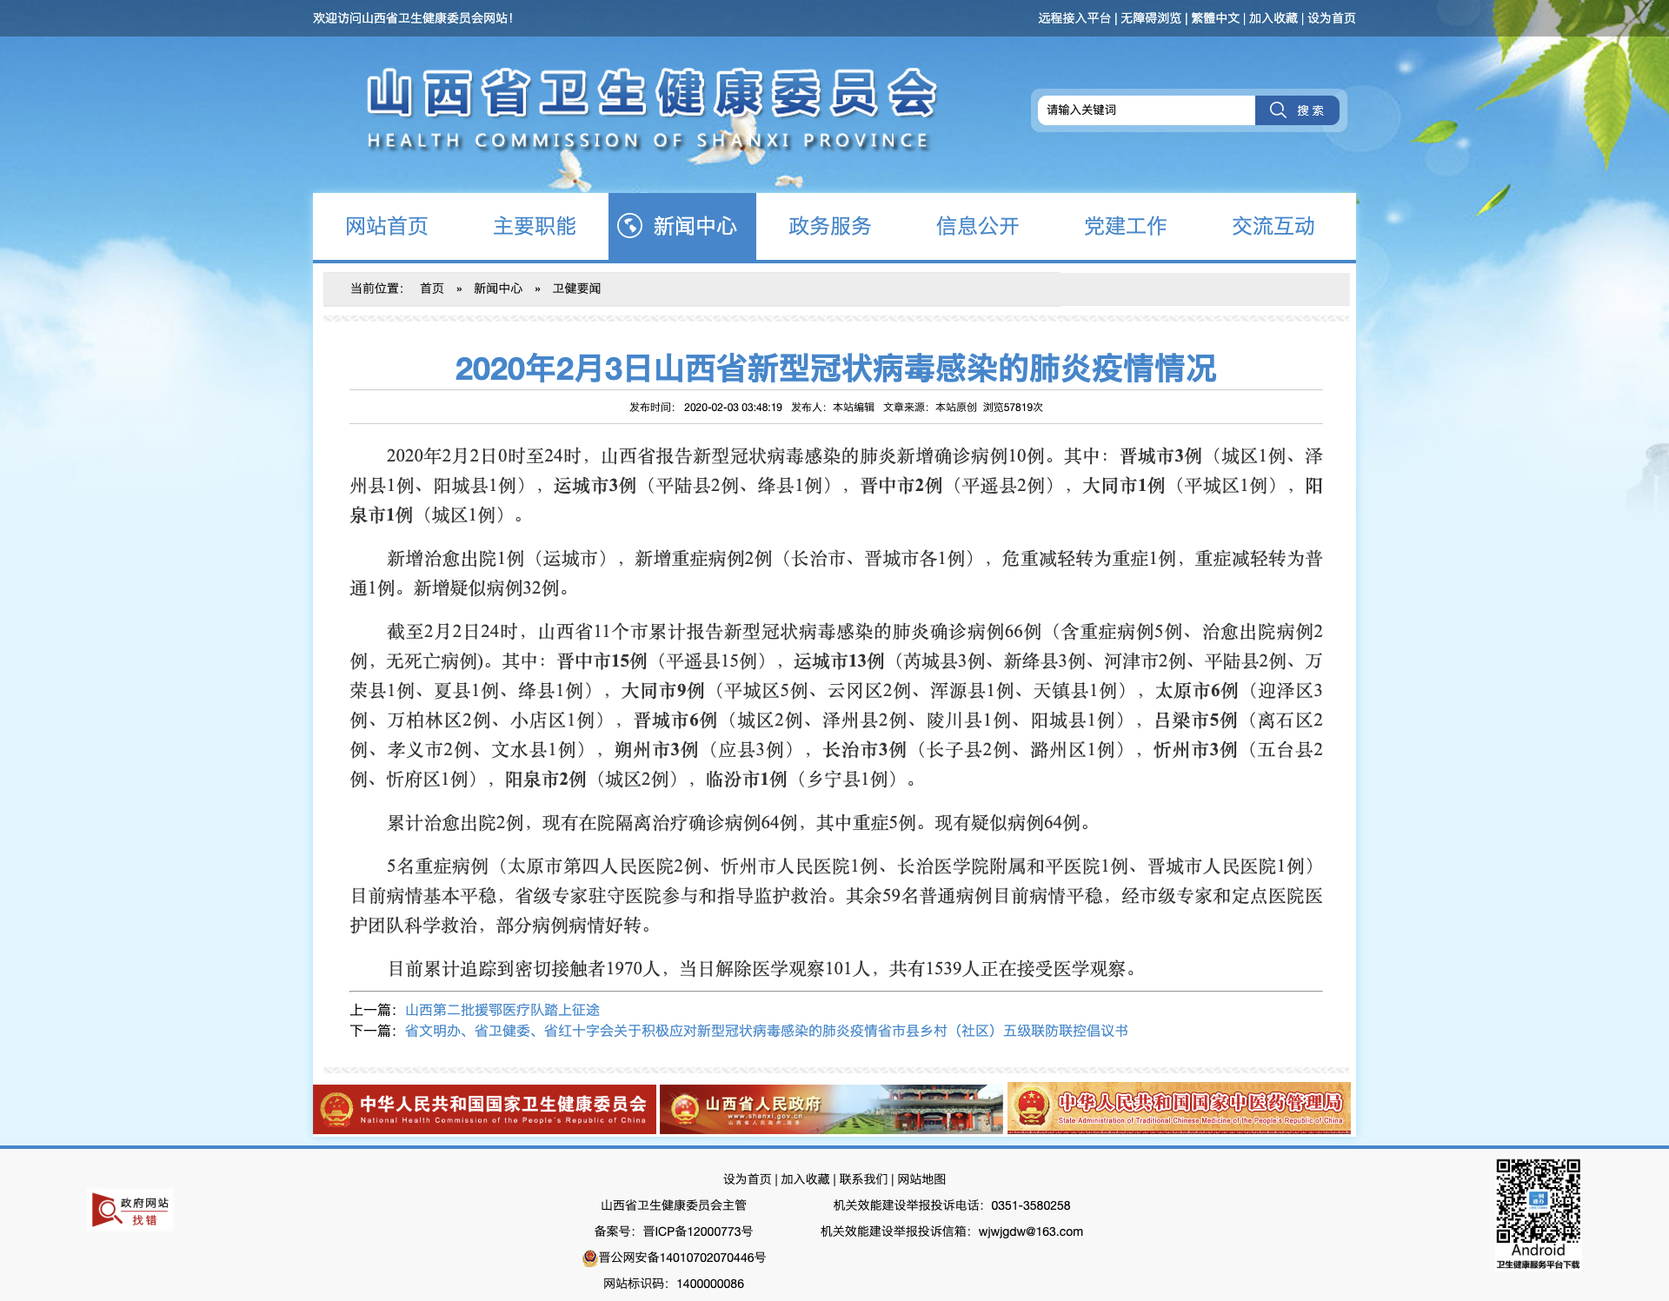Click 加入收藏 in the top bar
Viewport: 1669px width, 1301px height.
[x=1273, y=18]
